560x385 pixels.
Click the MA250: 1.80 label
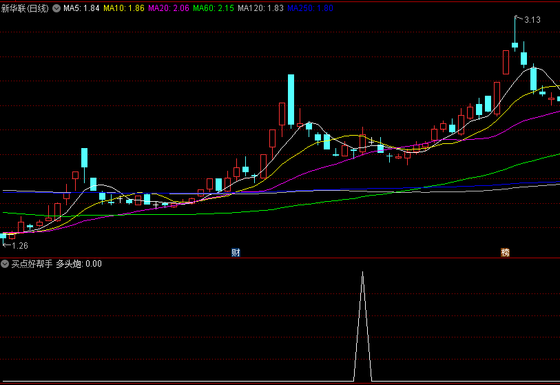tap(311, 8)
